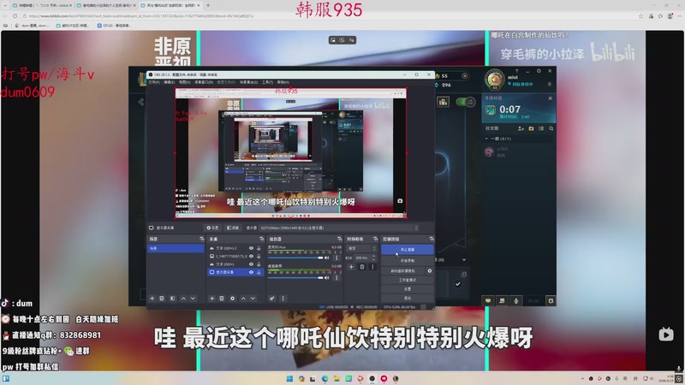The image size is (685, 385).
Task: Hide the 文本(GDI+) 2 source with the eye icon
Action: click(251, 247)
